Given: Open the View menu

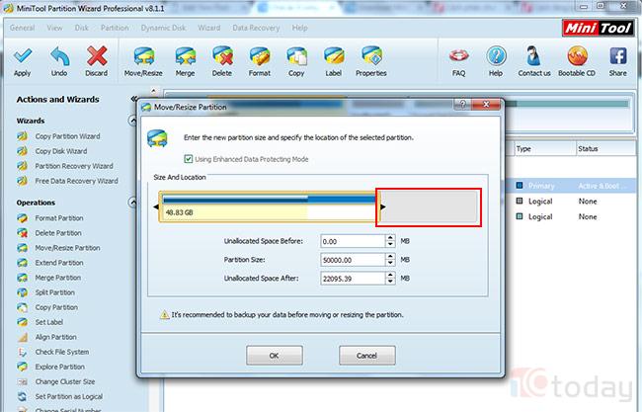Looking at the screenshot, I should tap(54, 28).
